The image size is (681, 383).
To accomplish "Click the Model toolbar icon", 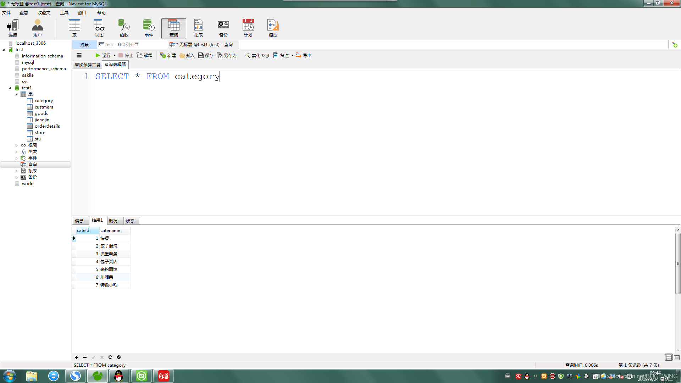I will coord(273,28).
